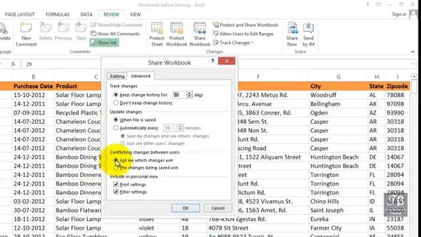
Task: Select column H header
Action: coord(377,77)
